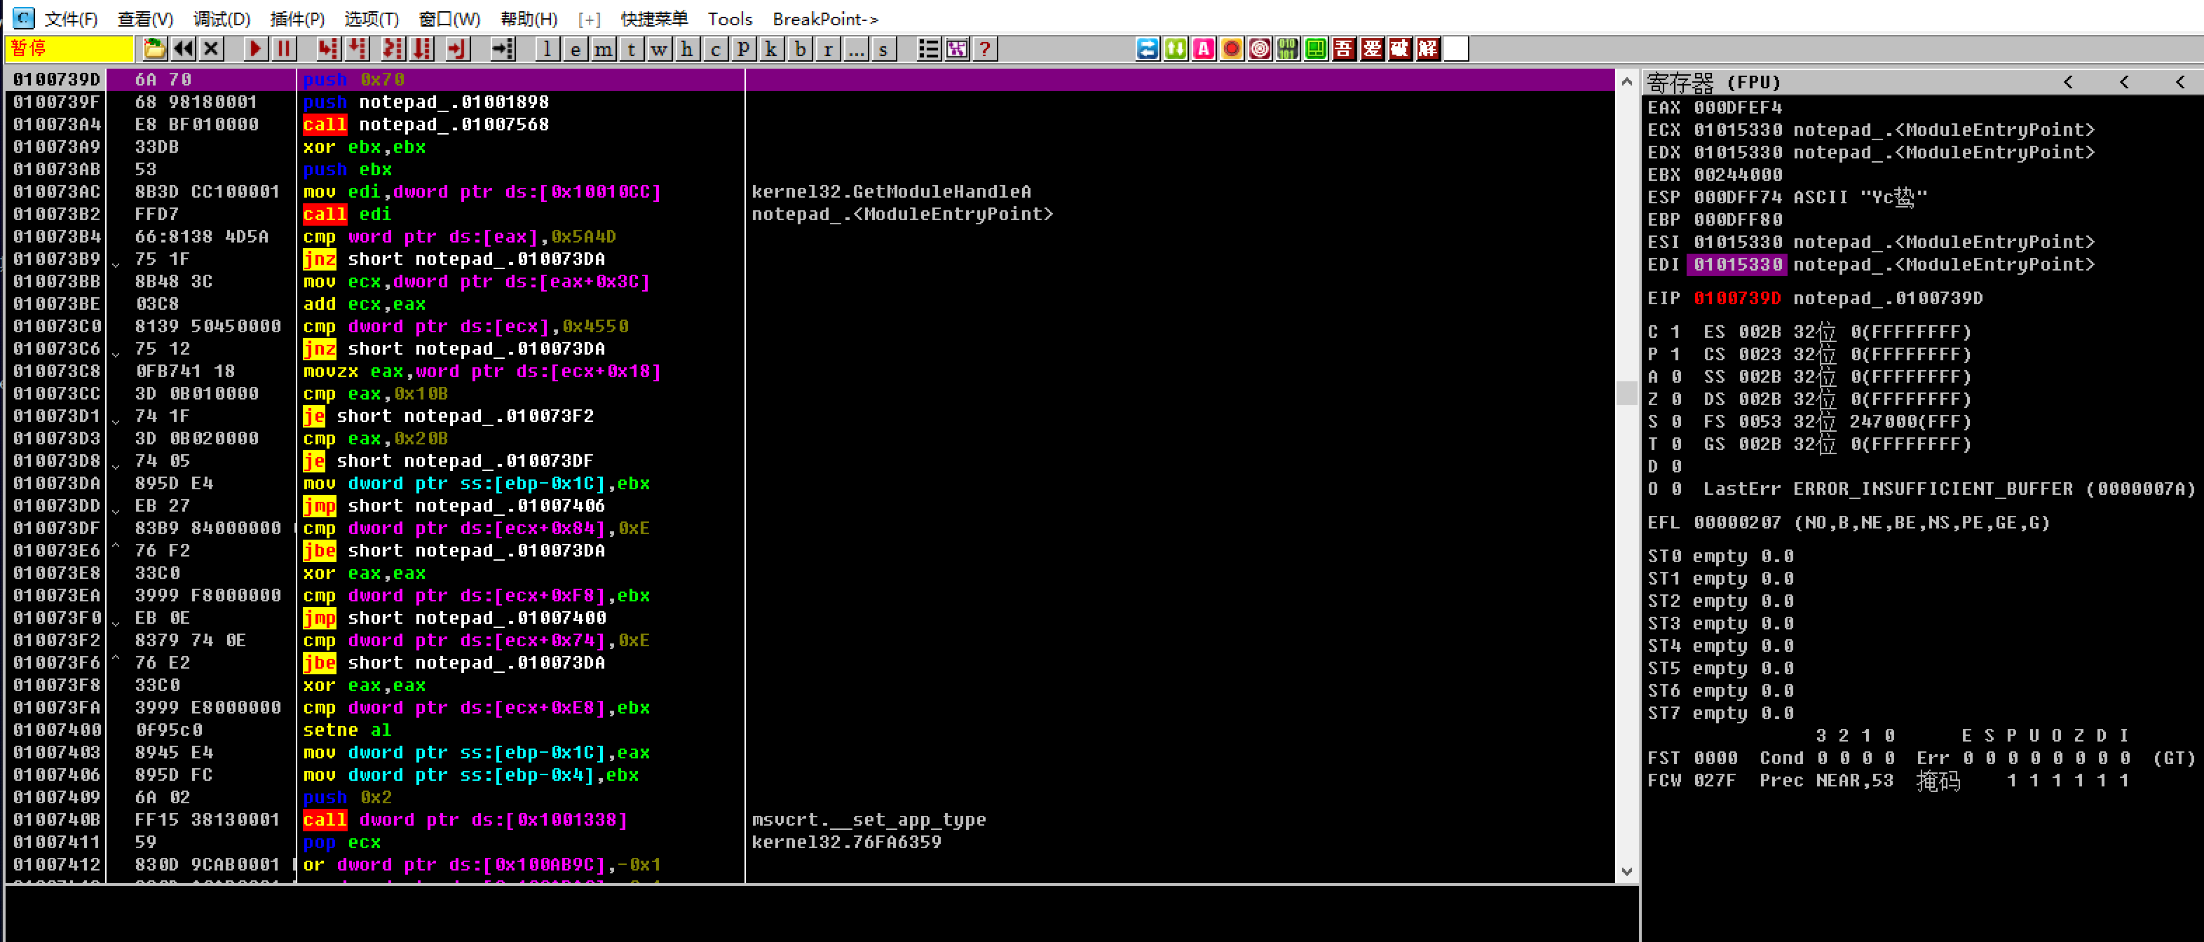This screenshot has width=2204, height=942.
Task: Click the green 010 101 binary icon
Action: [1288, 49]
